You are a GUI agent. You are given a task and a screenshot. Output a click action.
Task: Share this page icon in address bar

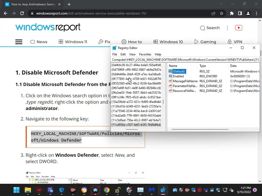click(213, 13)
